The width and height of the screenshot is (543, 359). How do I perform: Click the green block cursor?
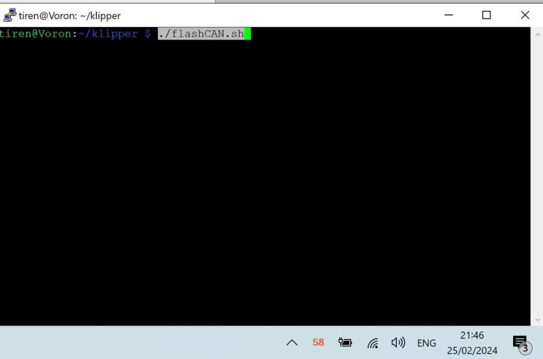[x=248, y=34]
